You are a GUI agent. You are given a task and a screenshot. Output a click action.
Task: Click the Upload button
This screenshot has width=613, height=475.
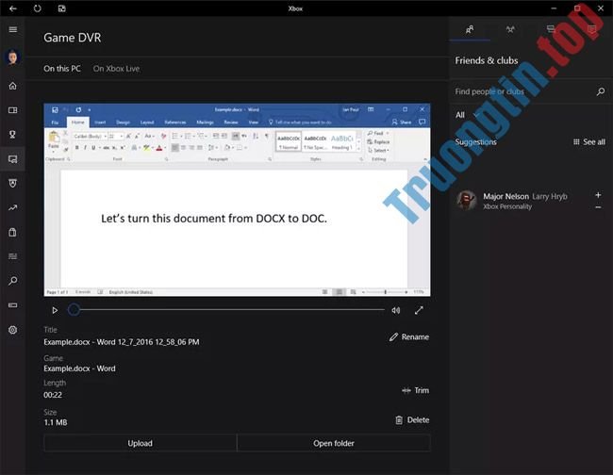(140, 443)
